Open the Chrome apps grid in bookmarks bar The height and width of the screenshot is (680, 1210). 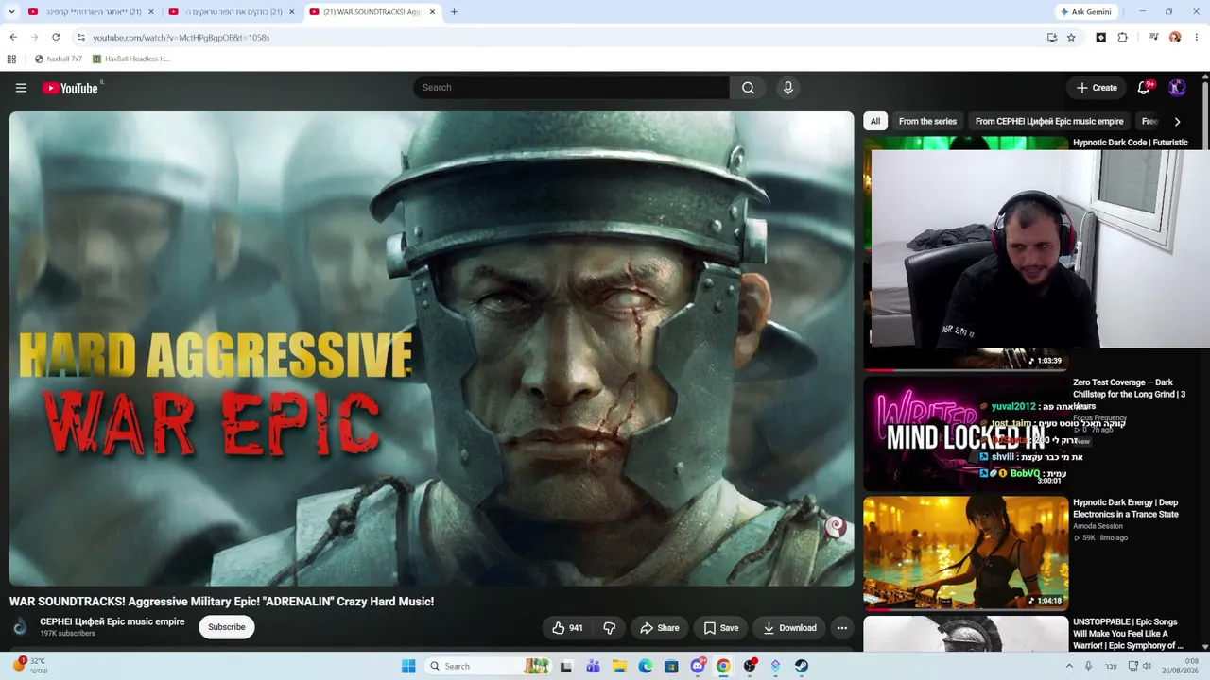pos(11,59)
